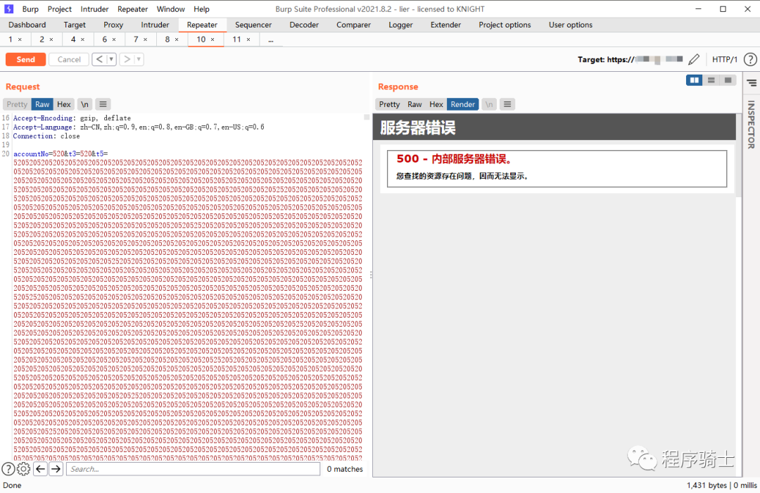Expand the back history dropdown arrow
760x493 pixels.
coord(111,60)
